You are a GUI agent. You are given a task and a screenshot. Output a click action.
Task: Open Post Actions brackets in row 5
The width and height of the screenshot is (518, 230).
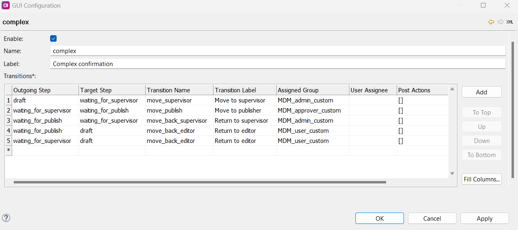click(401, 141)
